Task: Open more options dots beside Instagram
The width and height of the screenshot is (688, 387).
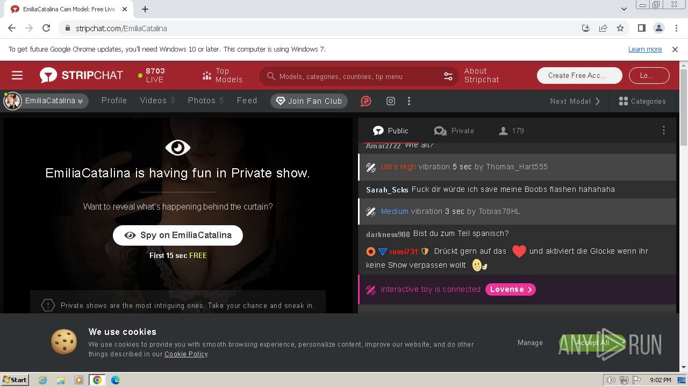Action: click(409, 101)
